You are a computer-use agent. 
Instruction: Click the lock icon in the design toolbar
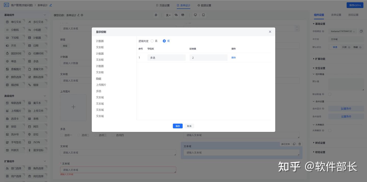156,15
